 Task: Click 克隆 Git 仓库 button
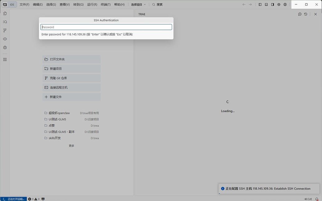(x=72, y=78)
